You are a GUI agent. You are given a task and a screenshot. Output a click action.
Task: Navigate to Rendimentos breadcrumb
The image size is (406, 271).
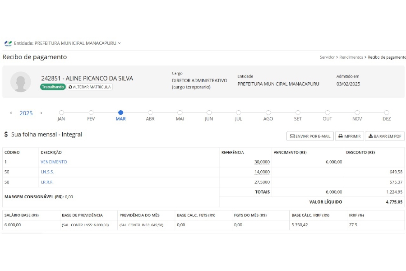point(351,57)
